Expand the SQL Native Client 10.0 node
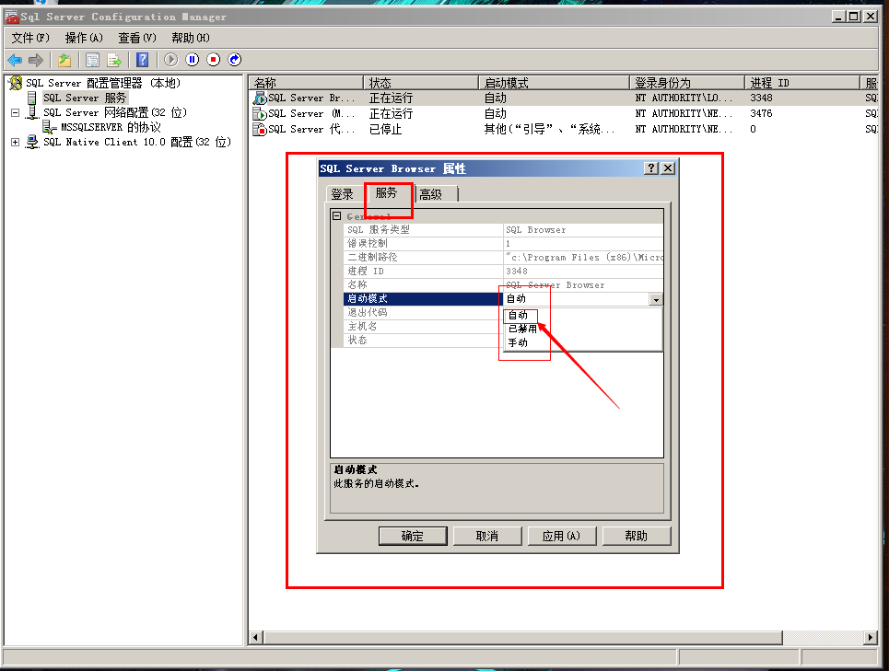889x671 pixels. (x=16, y=142)
